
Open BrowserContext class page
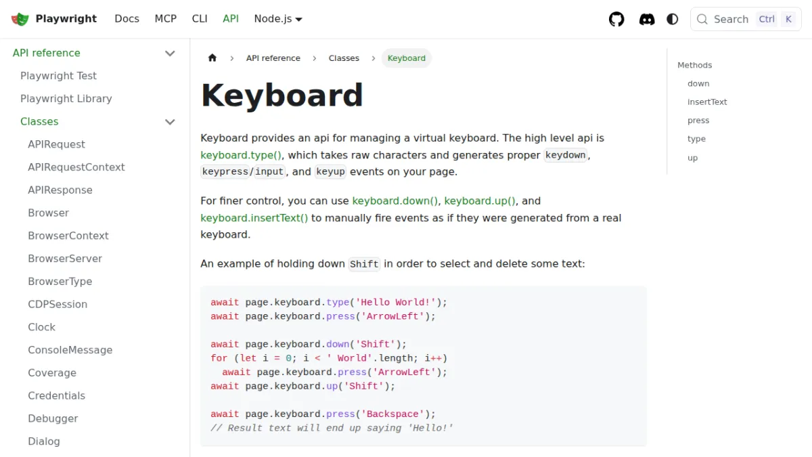click(x=68, y=236)
